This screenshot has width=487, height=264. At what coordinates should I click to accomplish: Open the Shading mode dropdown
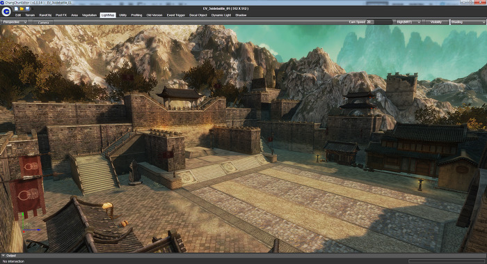[x=468, y=22]
